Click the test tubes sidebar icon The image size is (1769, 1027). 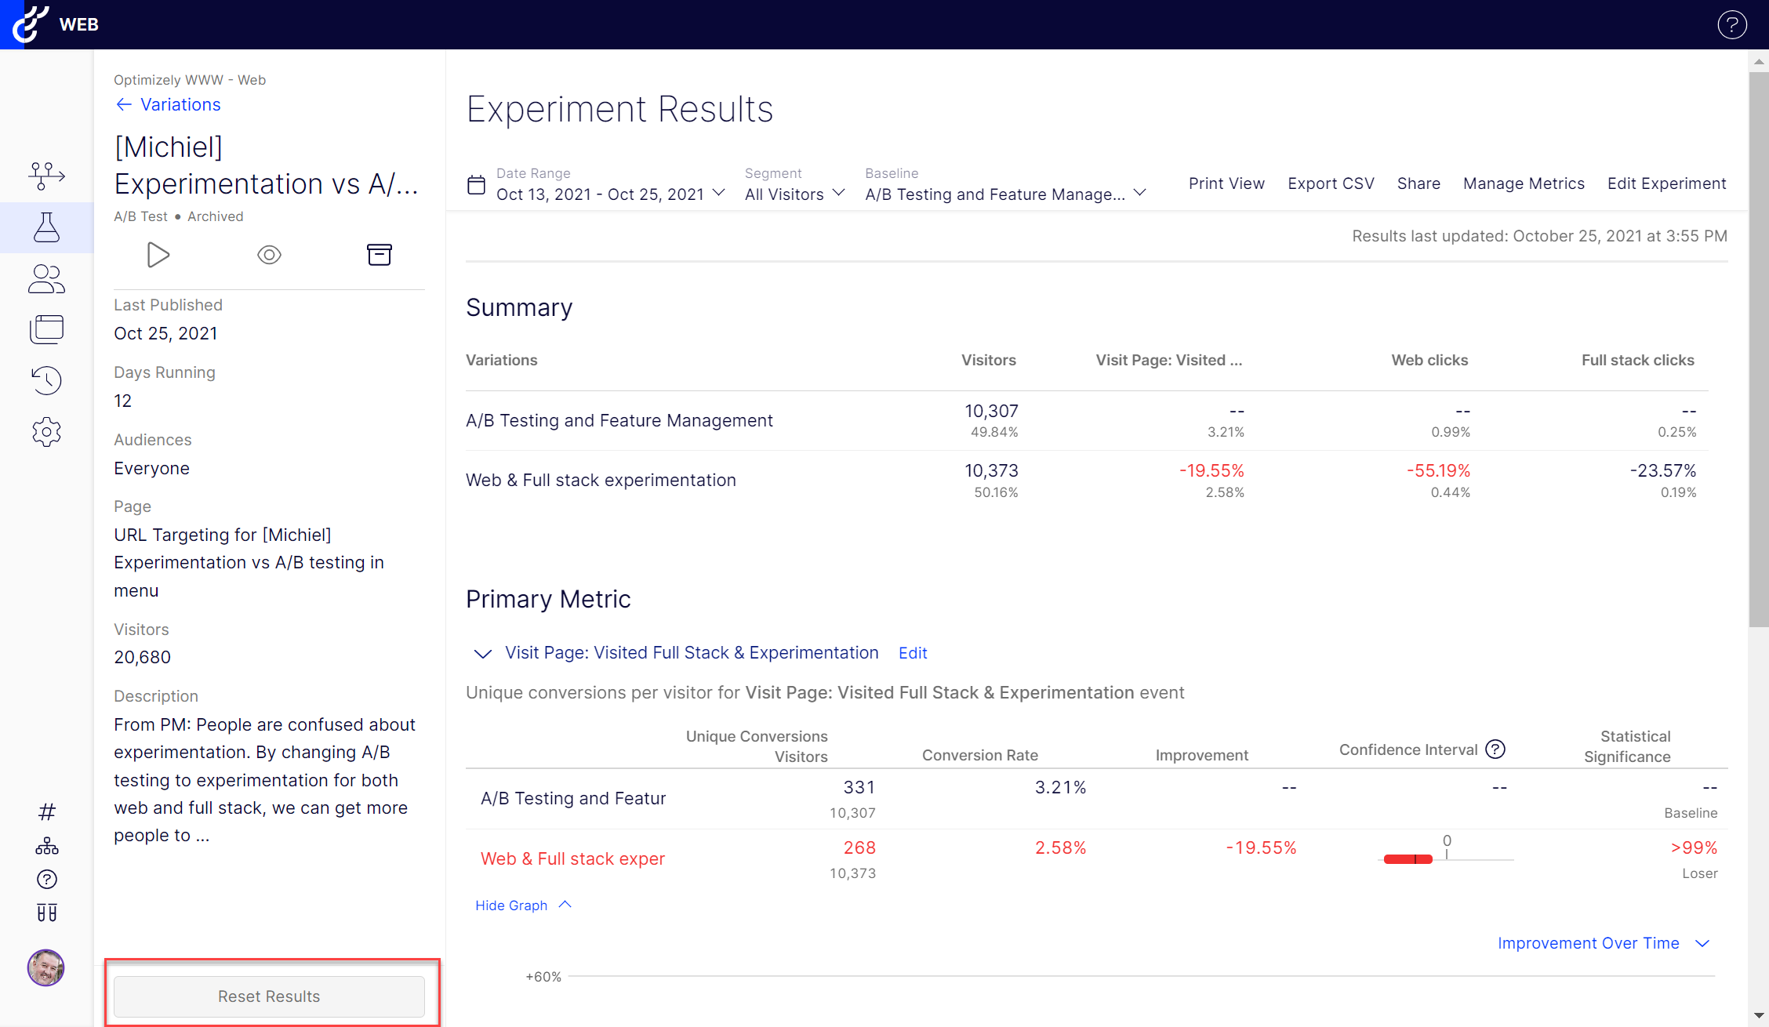click(46, 913)
